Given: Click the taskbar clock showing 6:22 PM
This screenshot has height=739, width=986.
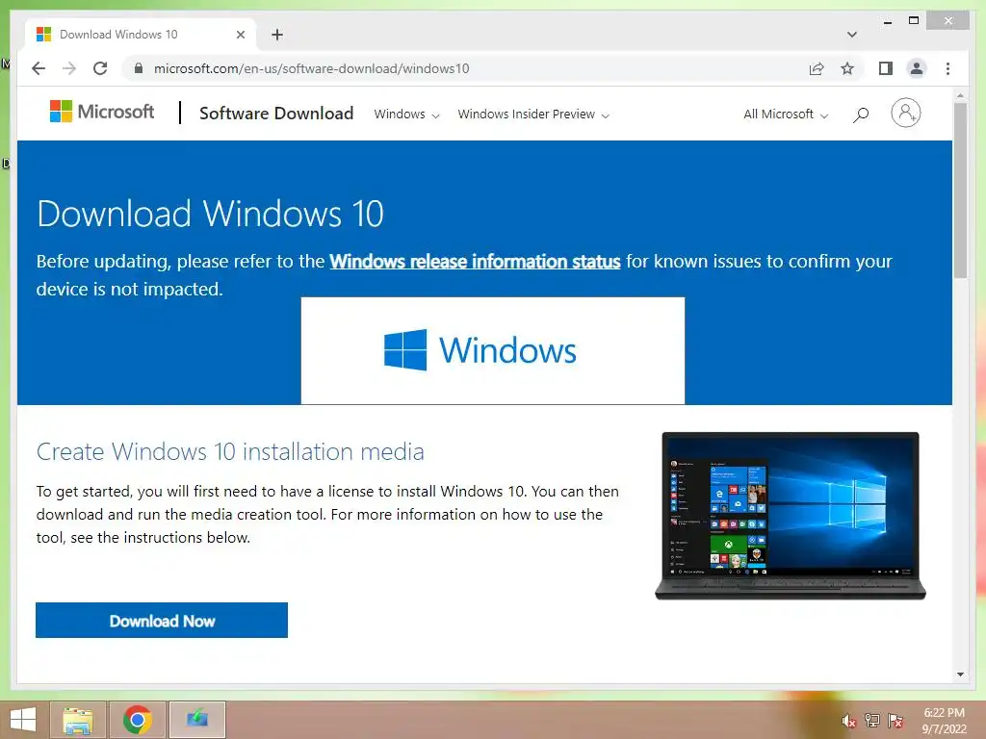Looking at the screenshot, I should click(944, 721).
